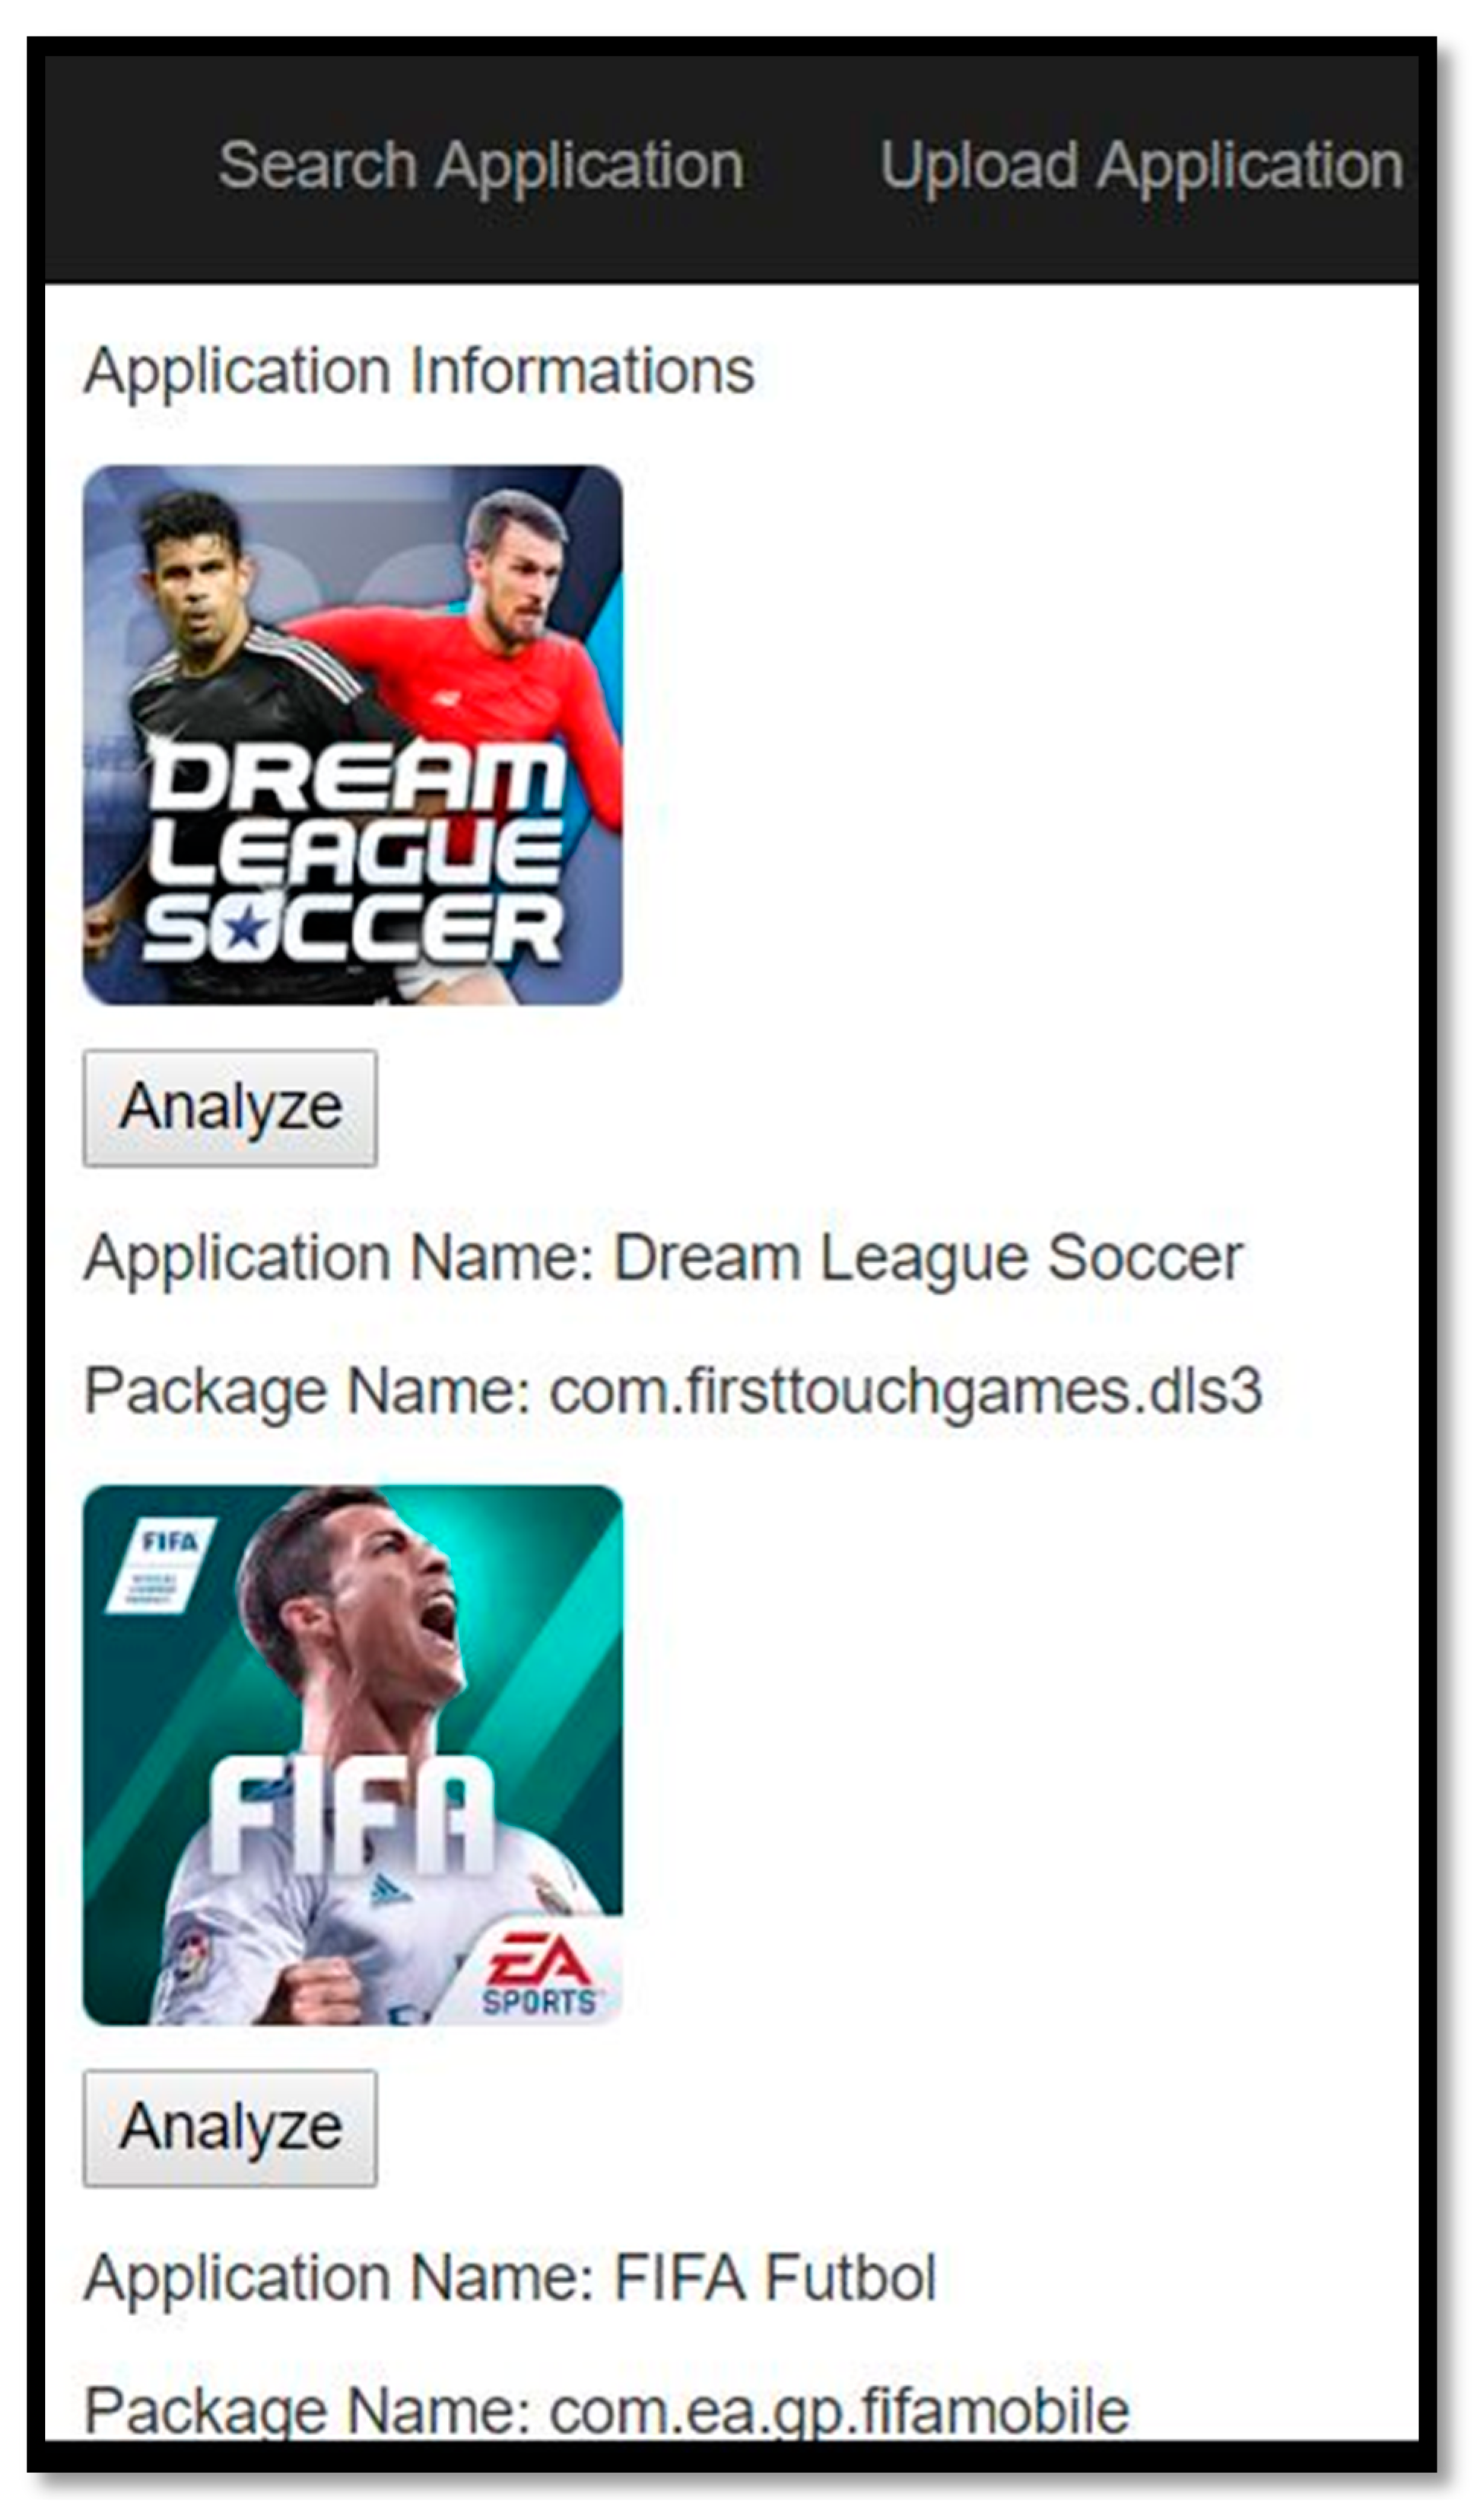
Task: Open the Search Application menu item
Action: [x=481, y=166]
